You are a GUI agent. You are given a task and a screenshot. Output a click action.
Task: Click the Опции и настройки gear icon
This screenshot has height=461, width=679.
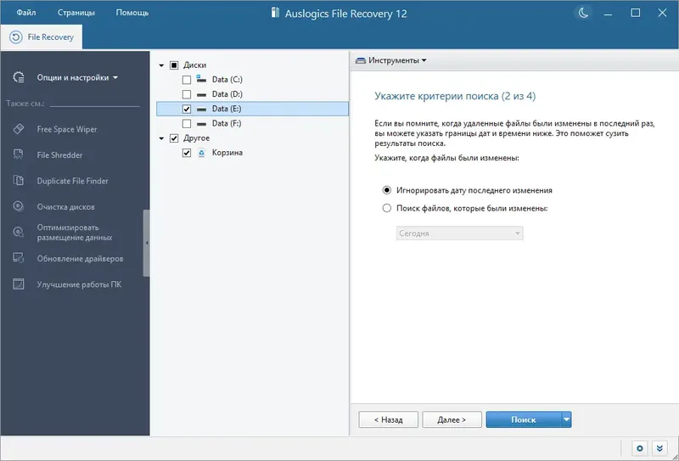(x=19, y=77)
